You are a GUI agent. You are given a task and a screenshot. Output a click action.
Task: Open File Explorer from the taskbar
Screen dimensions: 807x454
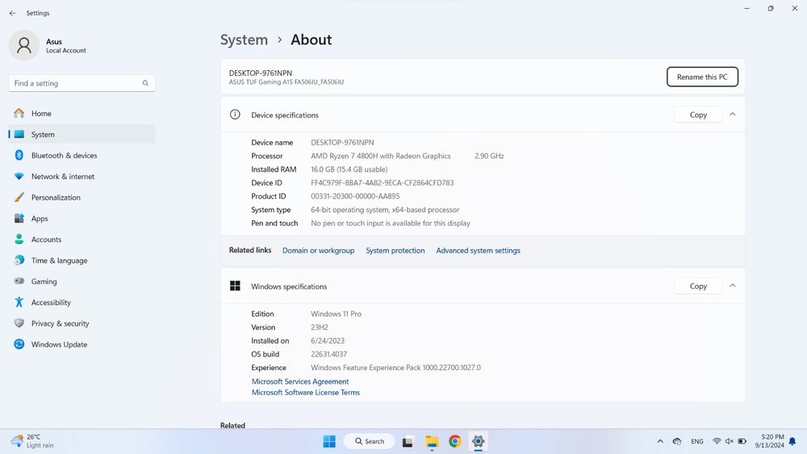431,442
